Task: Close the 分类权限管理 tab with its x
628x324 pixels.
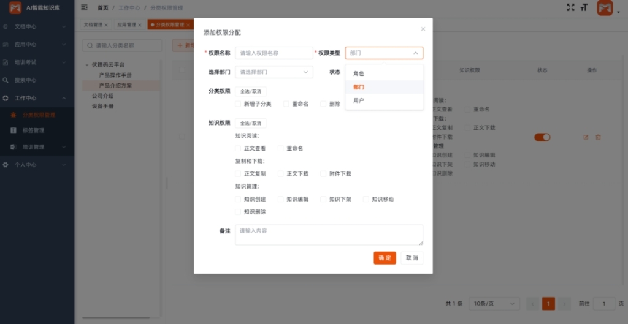Action: pos(188,24)
